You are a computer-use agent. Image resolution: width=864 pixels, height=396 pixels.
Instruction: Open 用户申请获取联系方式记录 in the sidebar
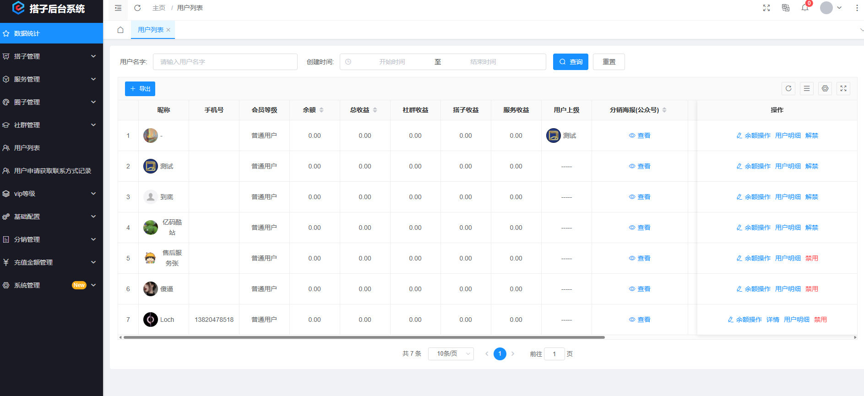[x=52, y=171]
